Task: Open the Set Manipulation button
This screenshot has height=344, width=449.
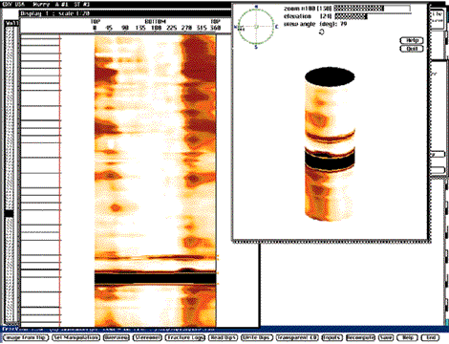Action: tap(75, 337)
